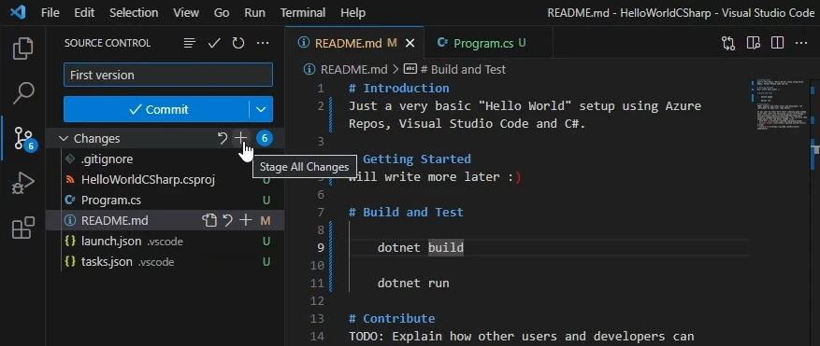
Task: Click the changes count badge 6
Action: [x=265, y=138]
